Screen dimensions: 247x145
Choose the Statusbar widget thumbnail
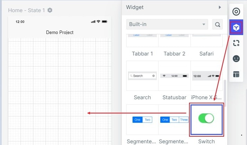pos(174,76)
